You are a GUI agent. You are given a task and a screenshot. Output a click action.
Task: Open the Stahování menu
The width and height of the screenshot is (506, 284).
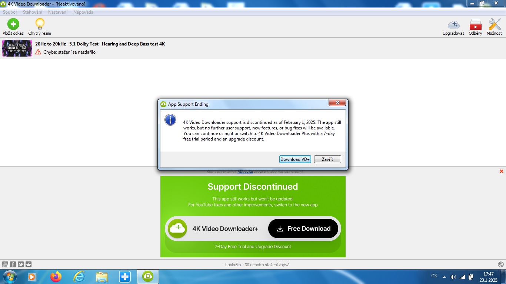pos(33,12)
